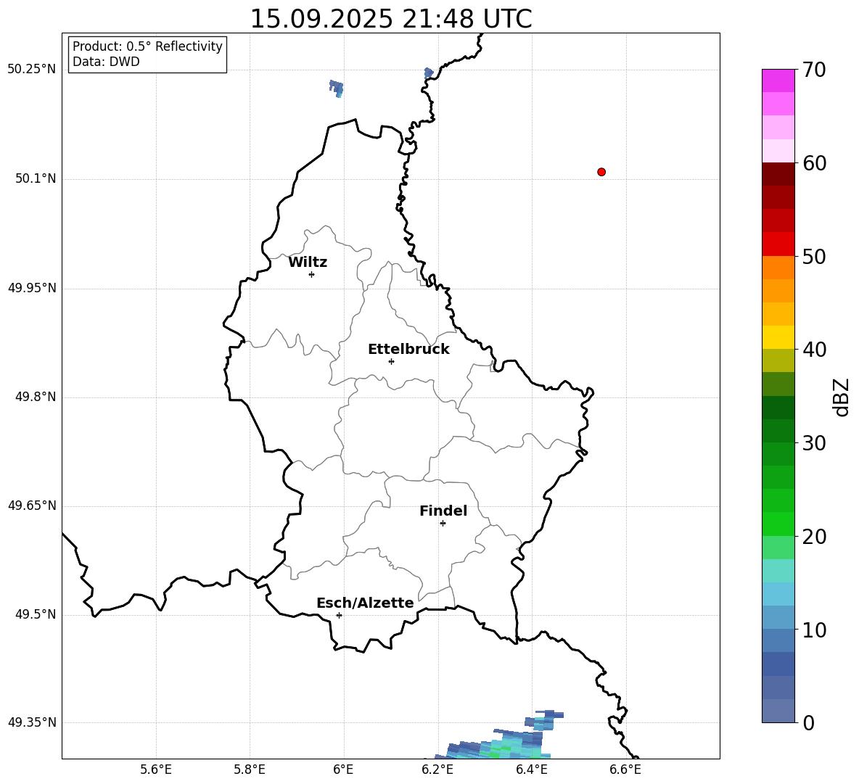This screenshot has height=784, width=859.
Task: Click the 49.95°N latitude label
Action: 31,288
